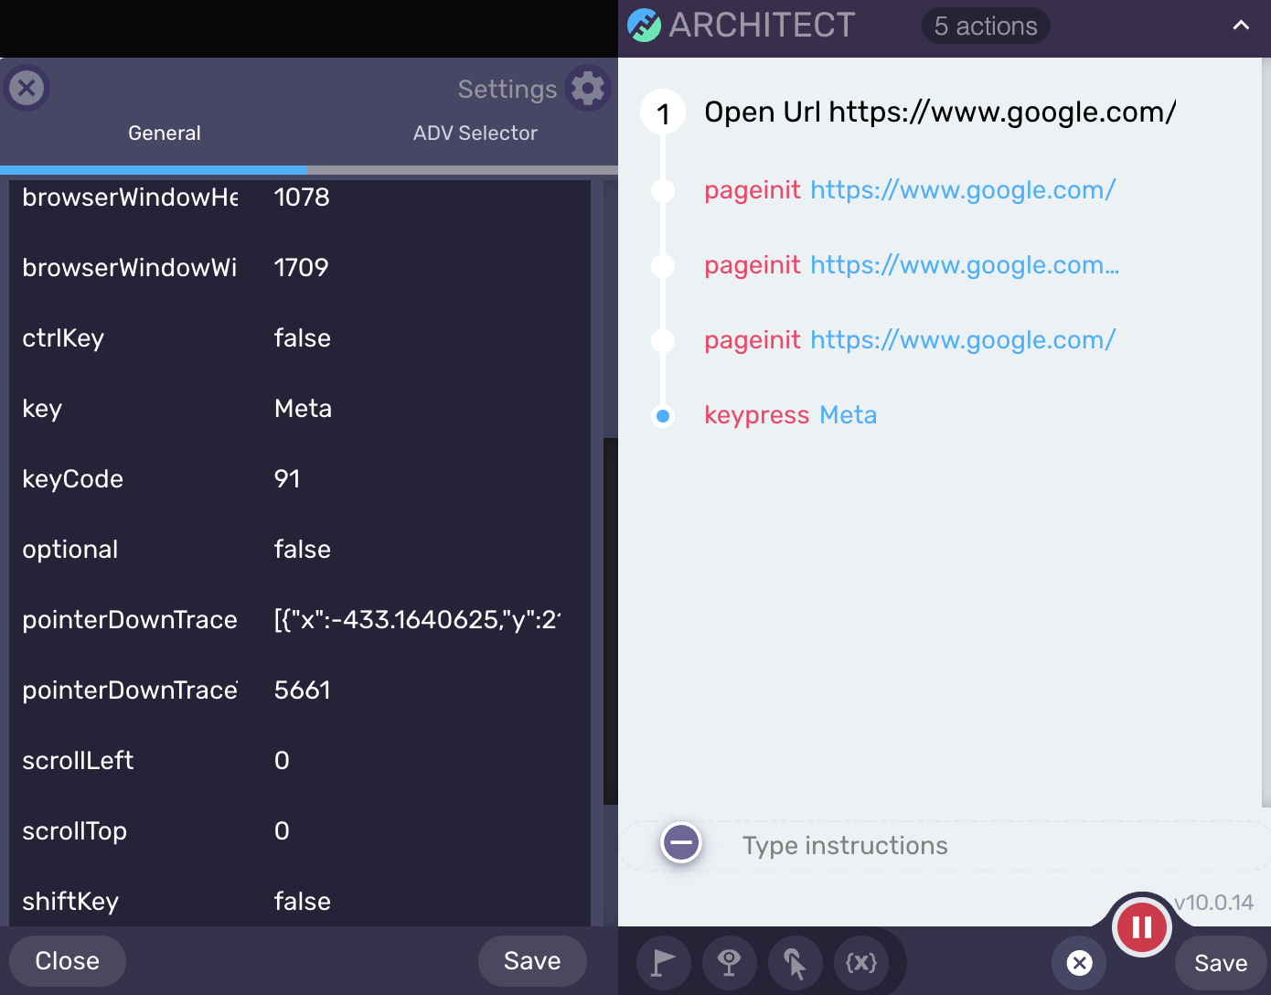Click the variables {x} icon
This screenshot has width=1271, height=995.
861,963
